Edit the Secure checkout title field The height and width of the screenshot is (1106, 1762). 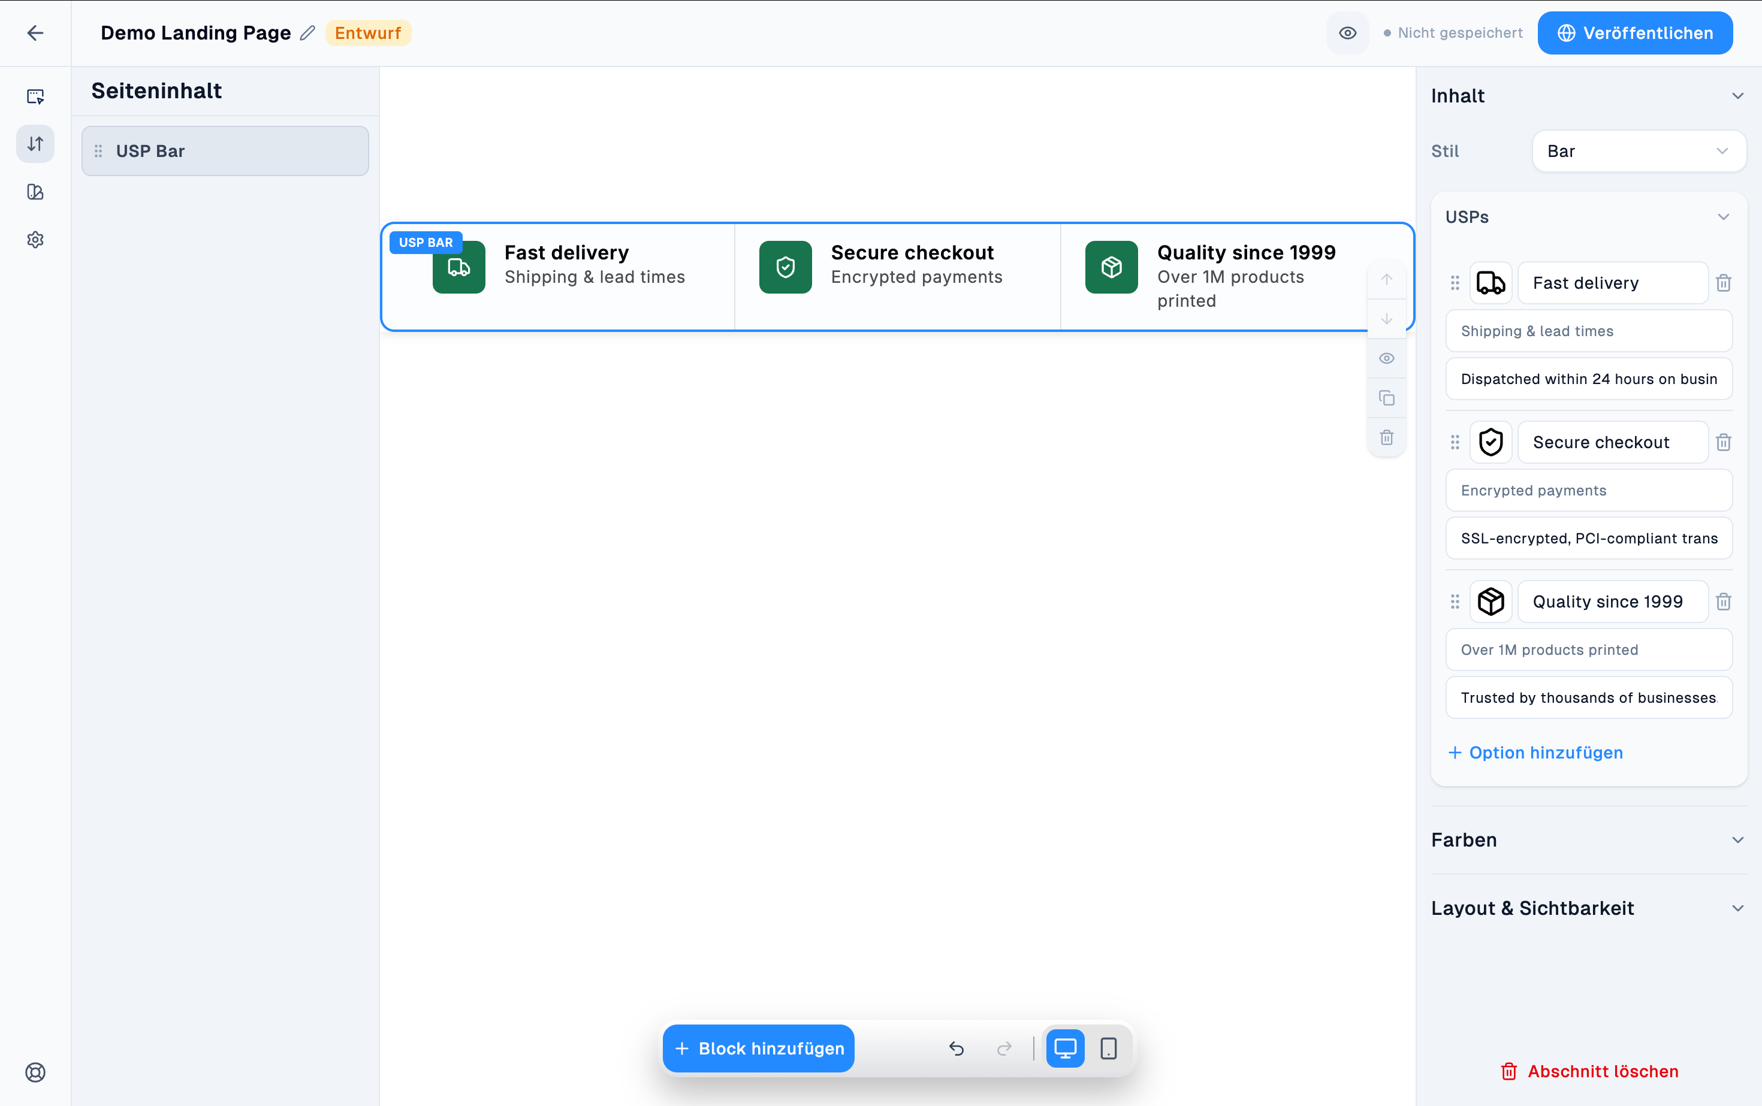[x=1613, y=443]
